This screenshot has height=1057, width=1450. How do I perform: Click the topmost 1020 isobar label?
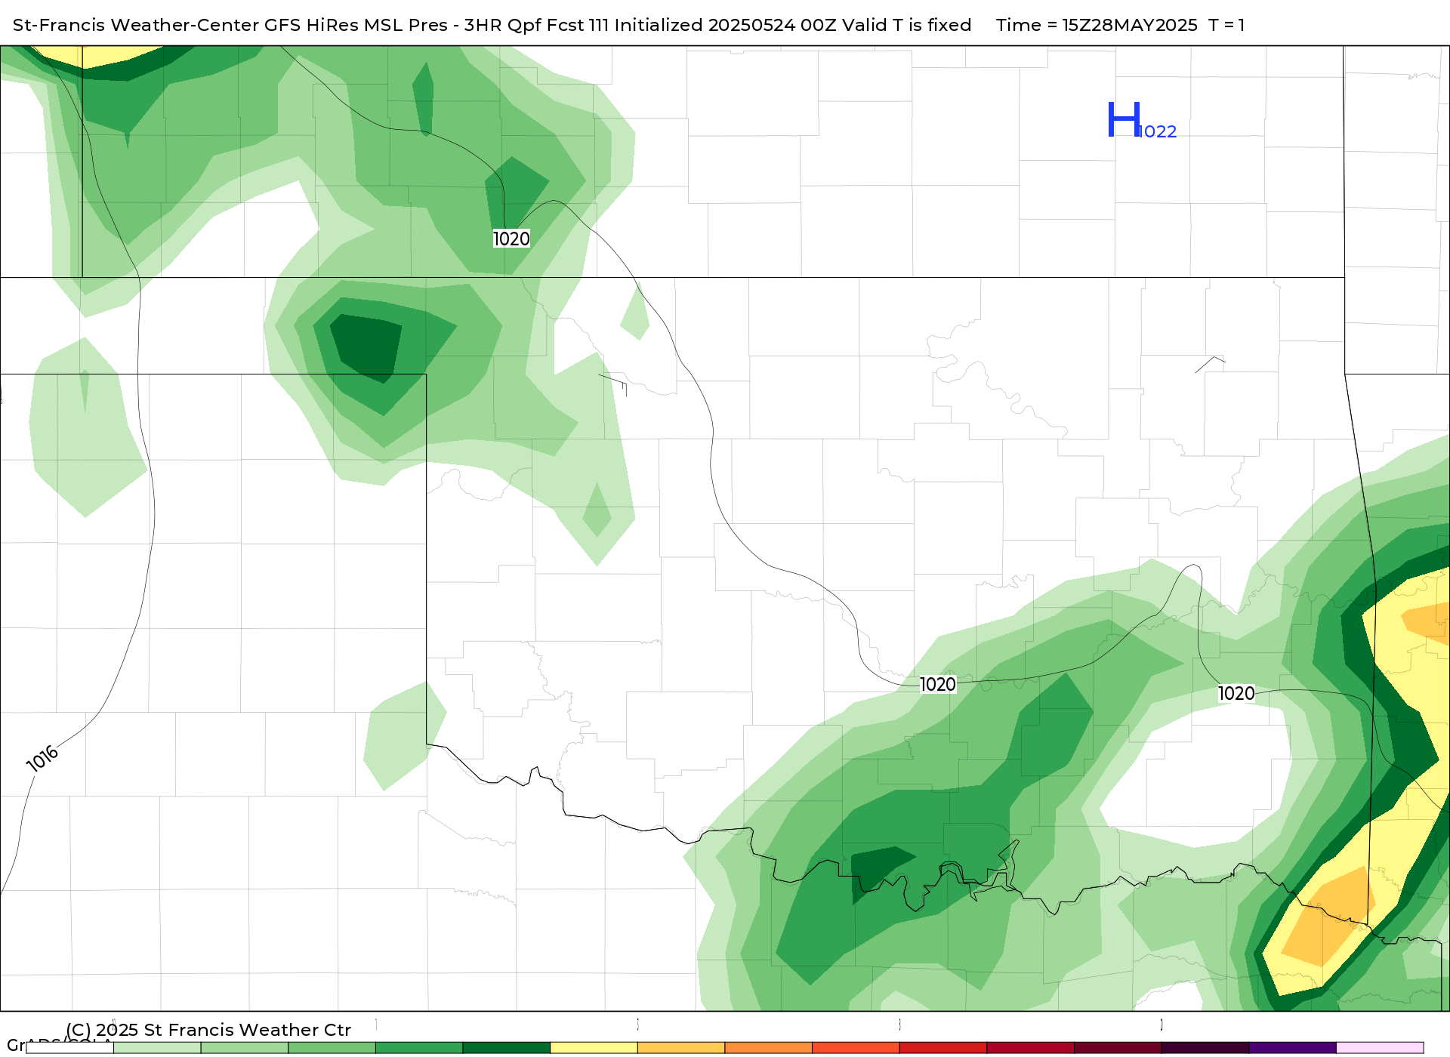point(511,239)
